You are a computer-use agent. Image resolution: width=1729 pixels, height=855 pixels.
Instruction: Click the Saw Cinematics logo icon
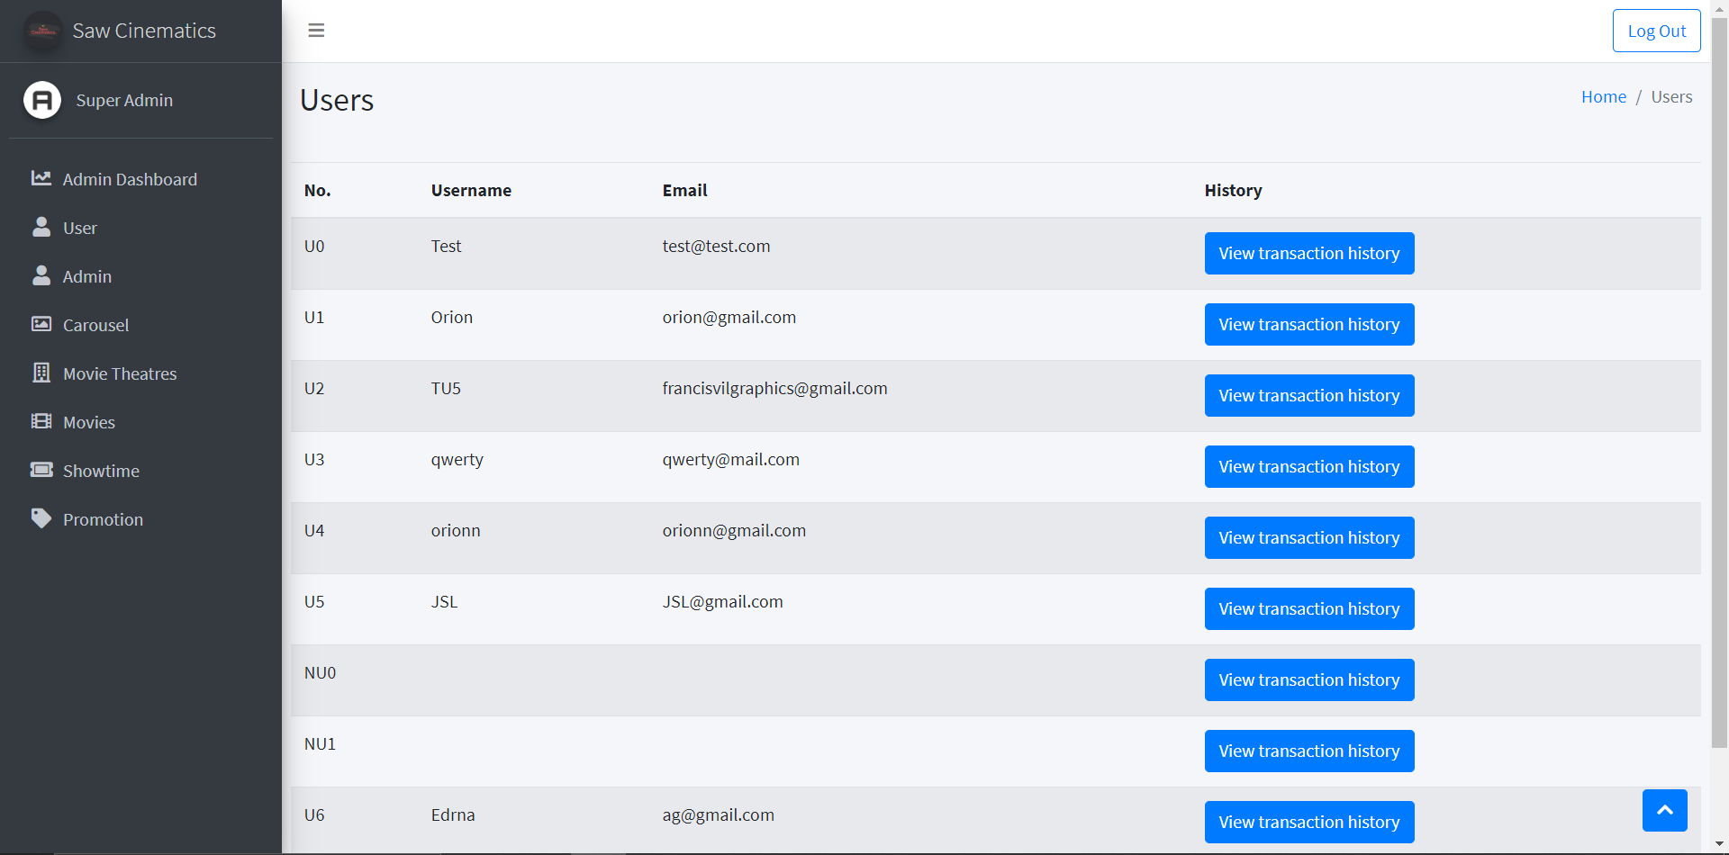pos(42,31)
